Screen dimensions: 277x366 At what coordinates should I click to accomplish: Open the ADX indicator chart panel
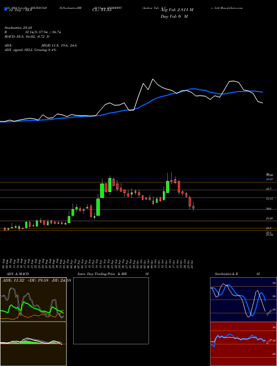click(33, 299)
